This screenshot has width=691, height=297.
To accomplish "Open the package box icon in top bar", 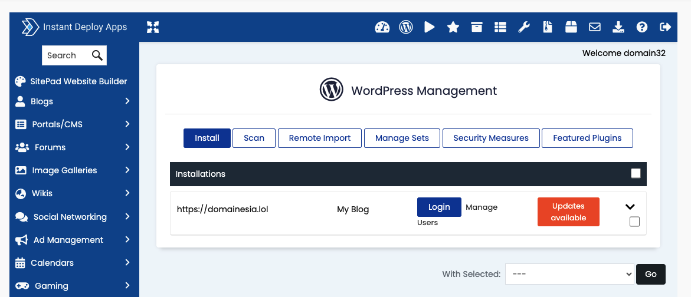I will pos(571,27).
